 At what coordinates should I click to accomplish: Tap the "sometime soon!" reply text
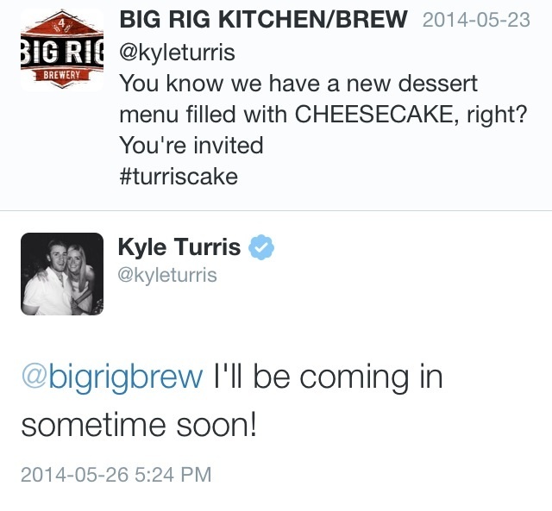coord(139,426)
